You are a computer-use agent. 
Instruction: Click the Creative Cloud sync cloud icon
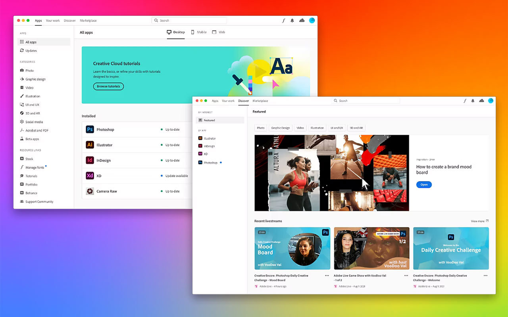tap(482, 101)
